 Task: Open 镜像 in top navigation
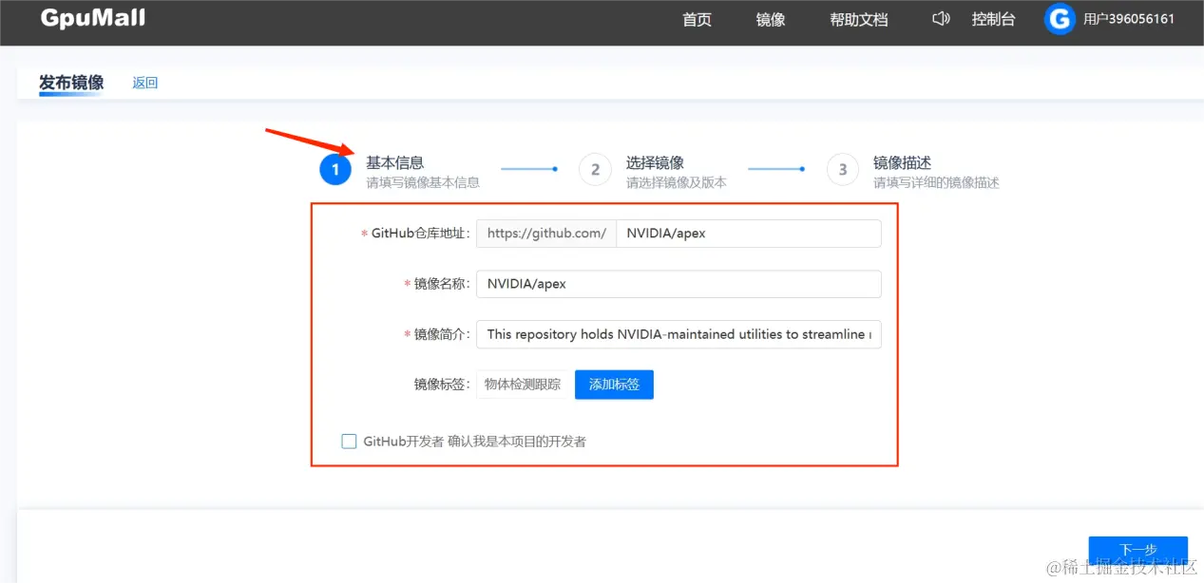coord(771,19)
